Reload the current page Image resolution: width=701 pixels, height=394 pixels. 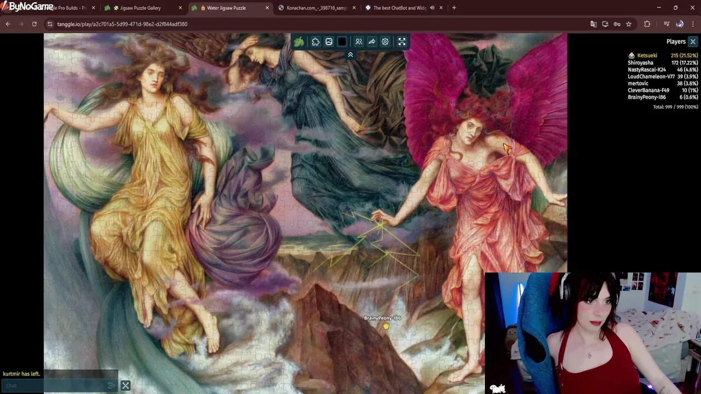pos(34,24)
